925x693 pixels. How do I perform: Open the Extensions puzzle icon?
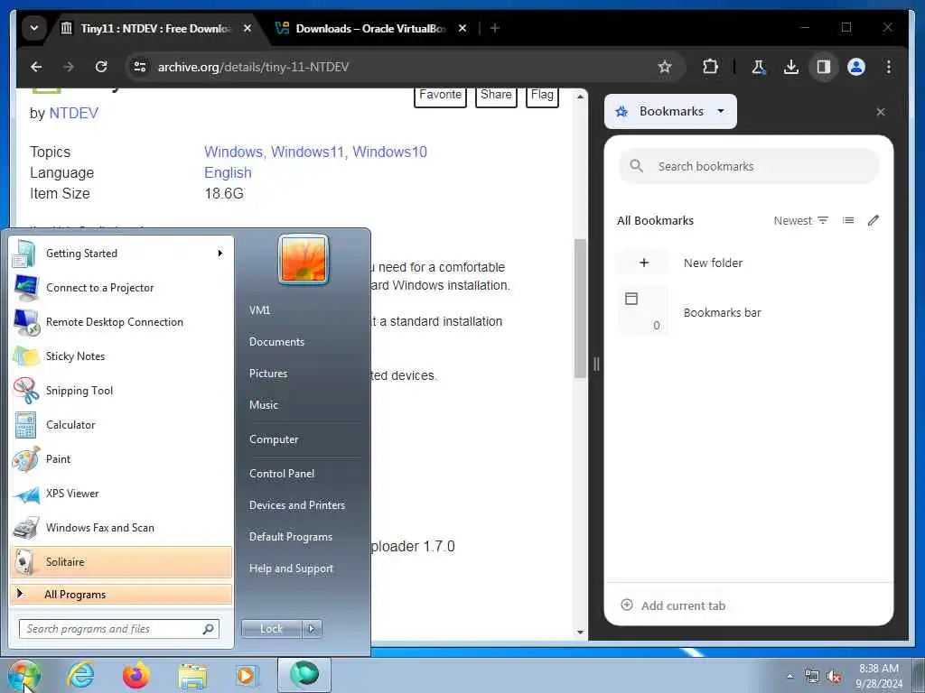point(710,67)
